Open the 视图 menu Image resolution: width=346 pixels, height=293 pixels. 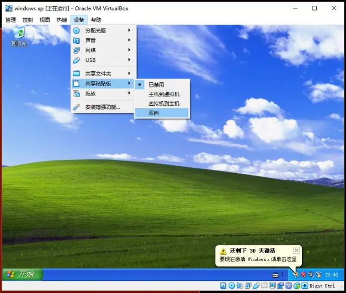pyautogui.click(x=45, y=20)
